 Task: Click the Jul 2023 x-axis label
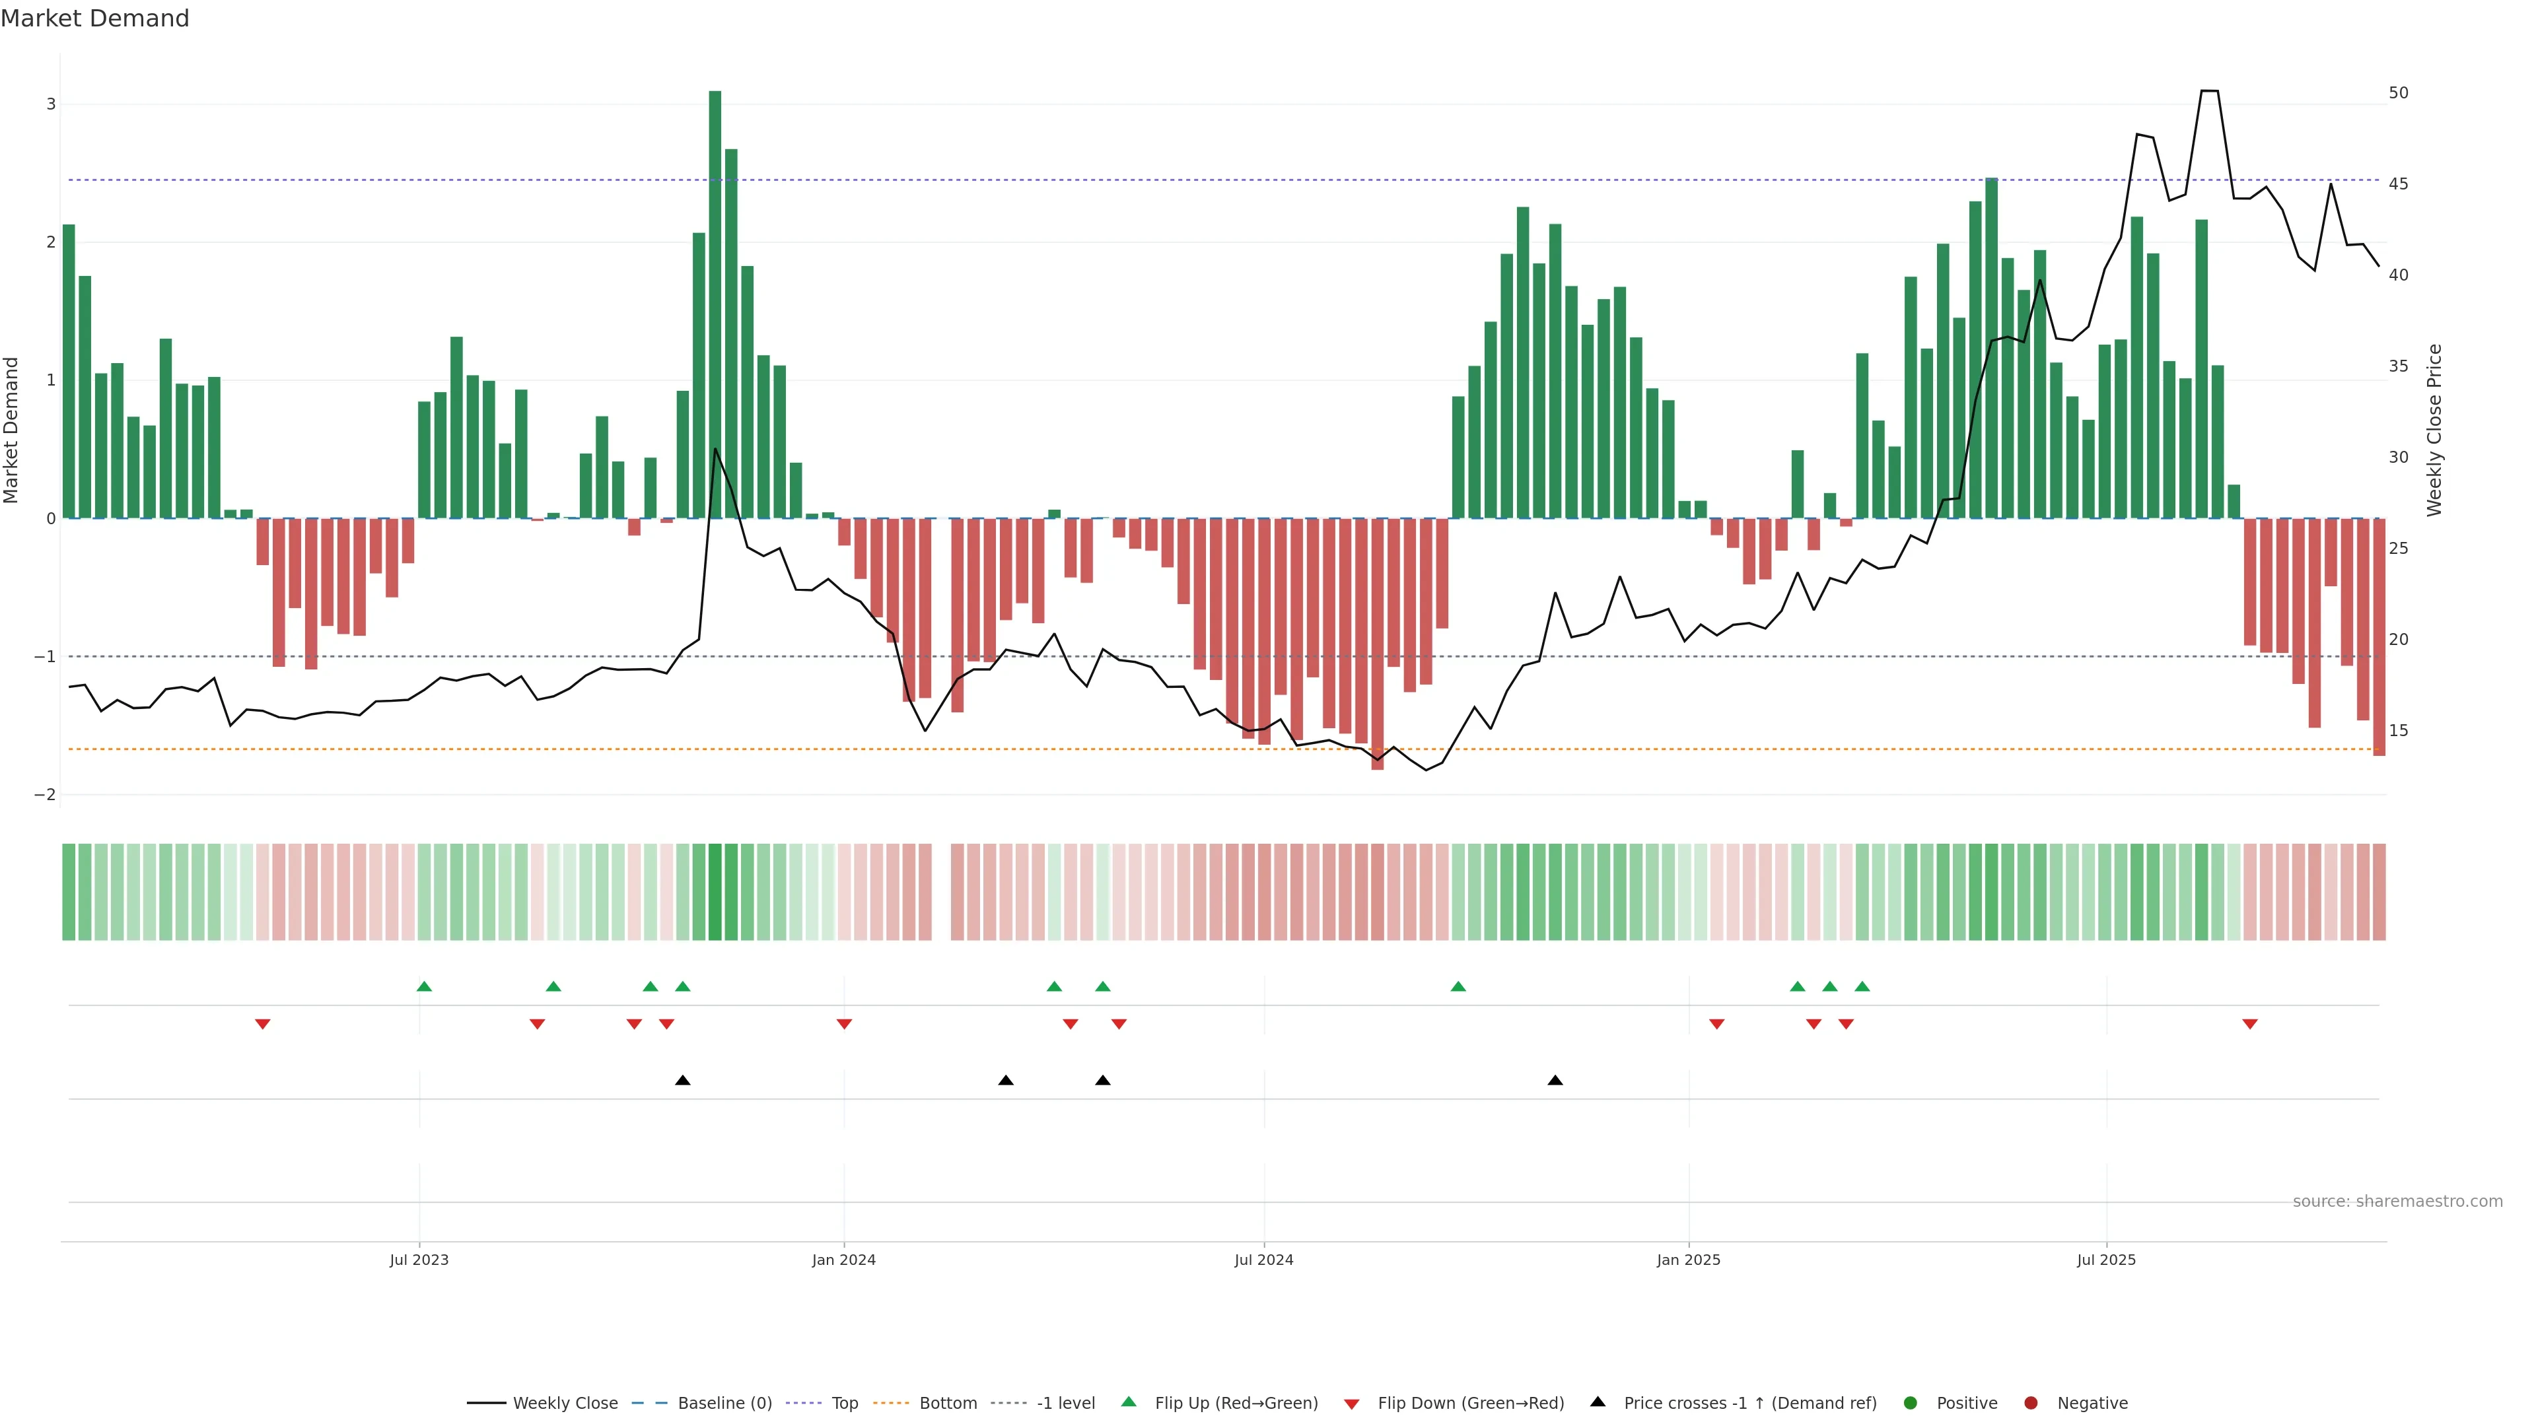(x=419, y=1260)
